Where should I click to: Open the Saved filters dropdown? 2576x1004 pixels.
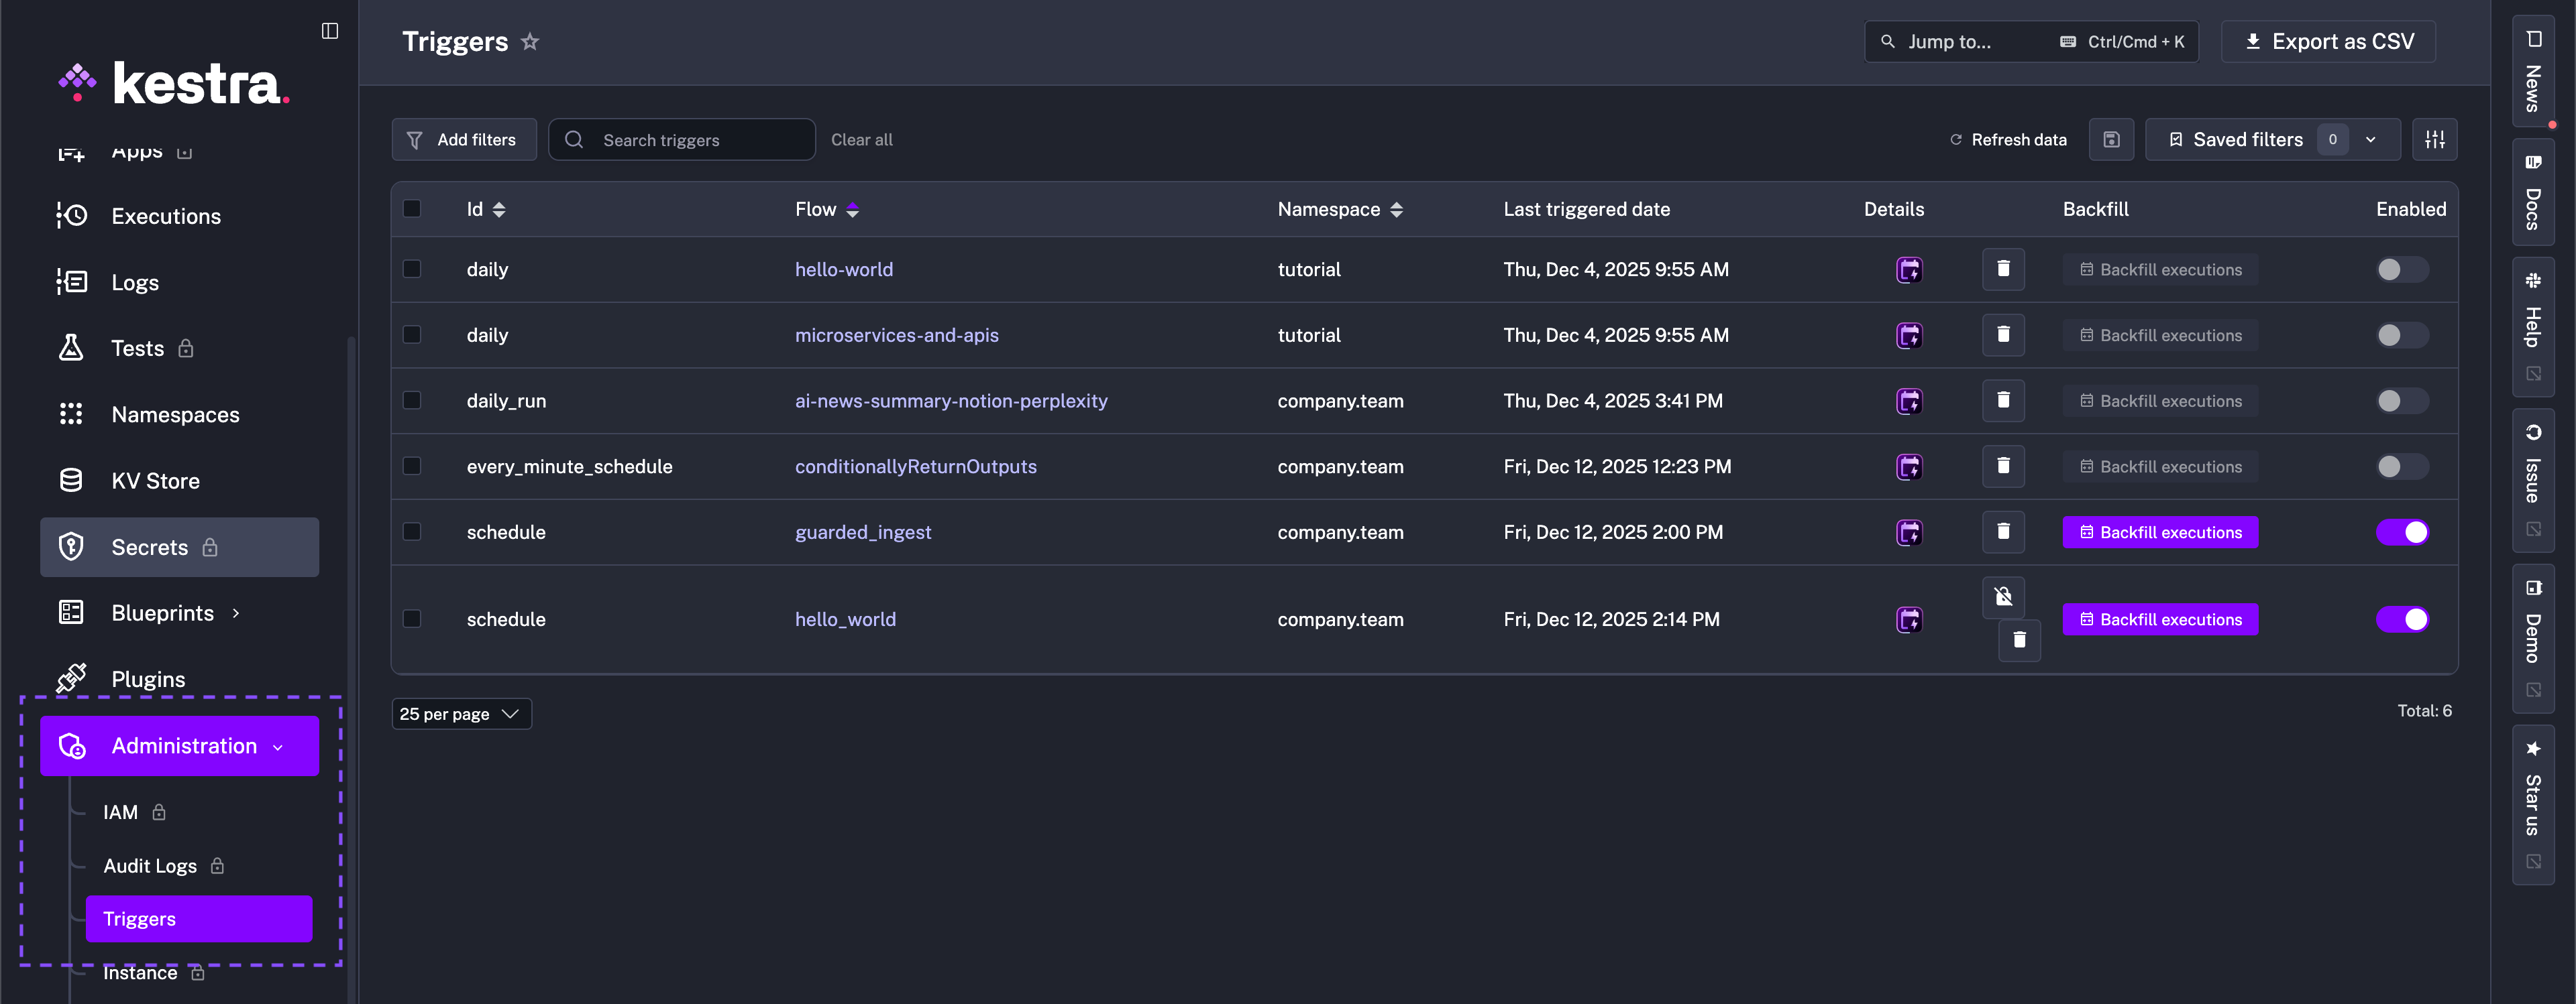(2272, 140)
